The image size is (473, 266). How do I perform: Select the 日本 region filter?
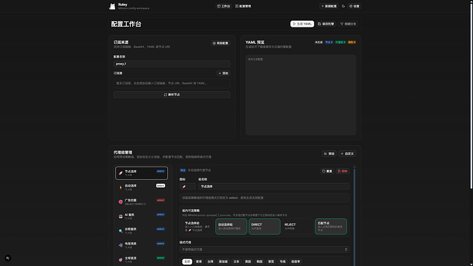point(236,261)
